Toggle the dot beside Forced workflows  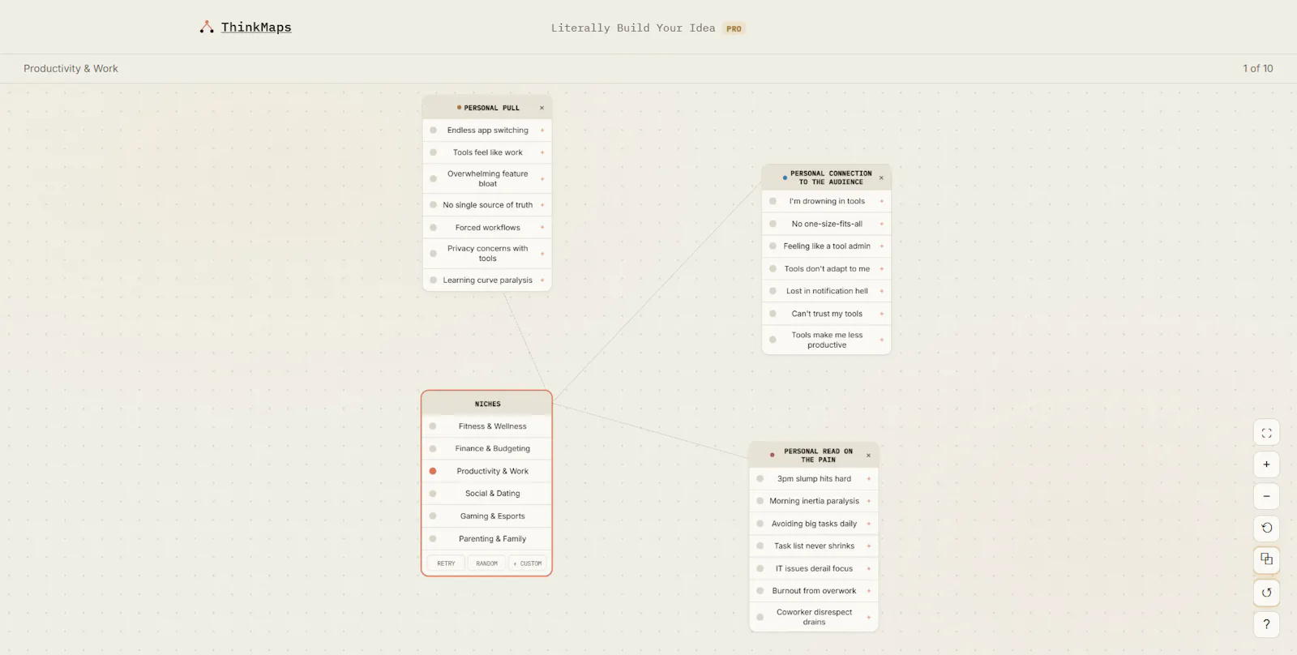[434, 228]
